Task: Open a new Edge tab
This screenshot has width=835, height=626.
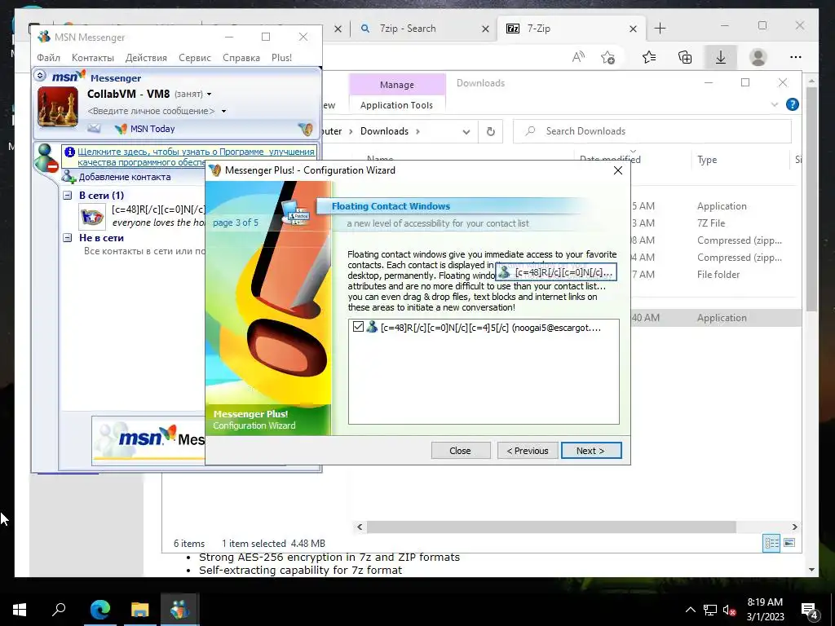Action: [x=660, y=29]
